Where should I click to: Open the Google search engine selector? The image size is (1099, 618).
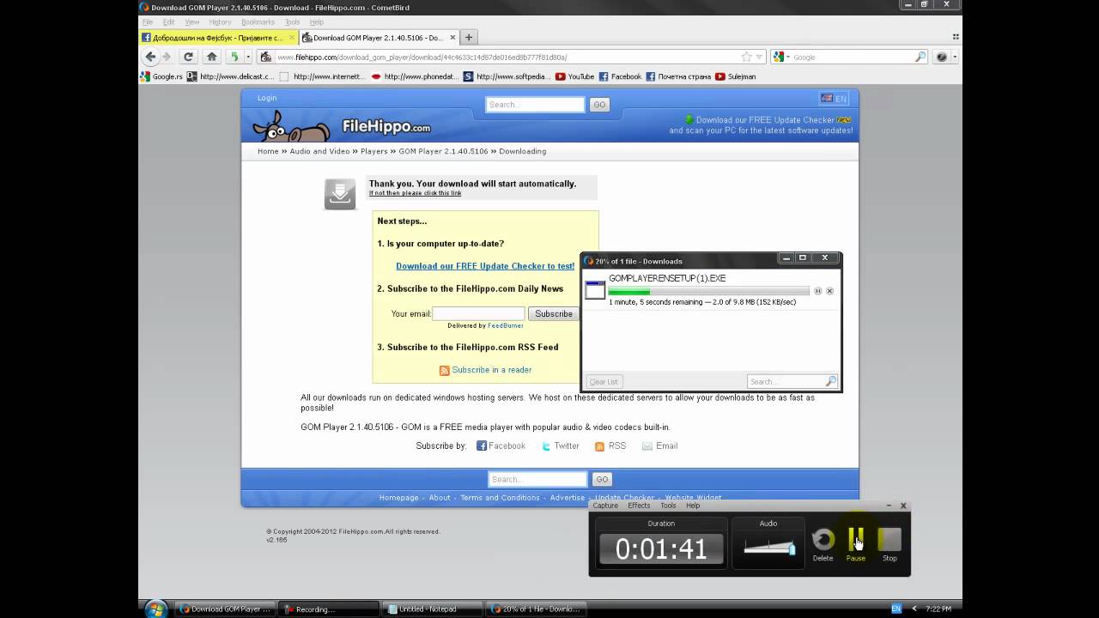(x=781, y=57)
